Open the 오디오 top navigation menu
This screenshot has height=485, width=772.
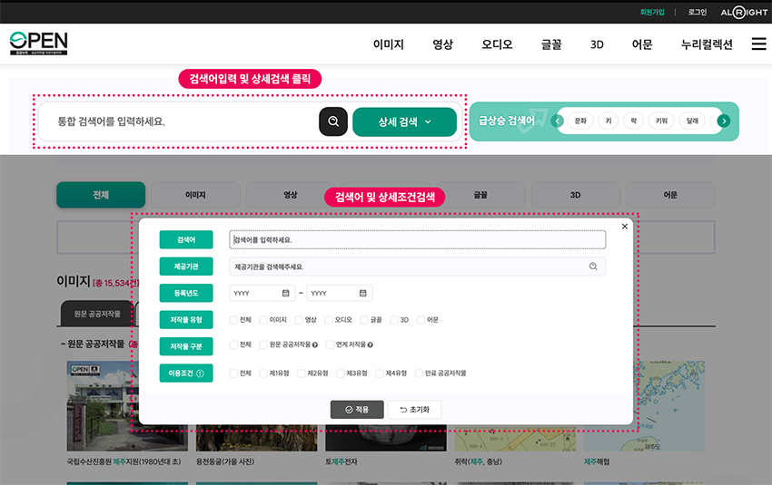tap(497, 44)
